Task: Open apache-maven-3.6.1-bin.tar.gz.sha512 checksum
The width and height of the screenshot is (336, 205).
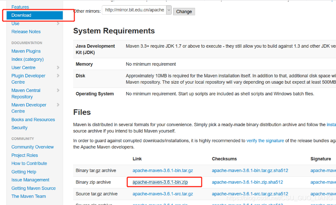Action: (x=250, y=170)
